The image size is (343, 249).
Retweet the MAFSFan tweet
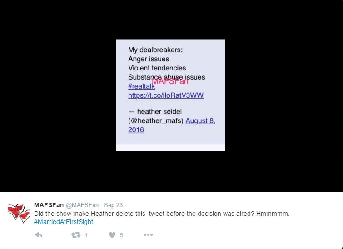click(x=76, y=235)
